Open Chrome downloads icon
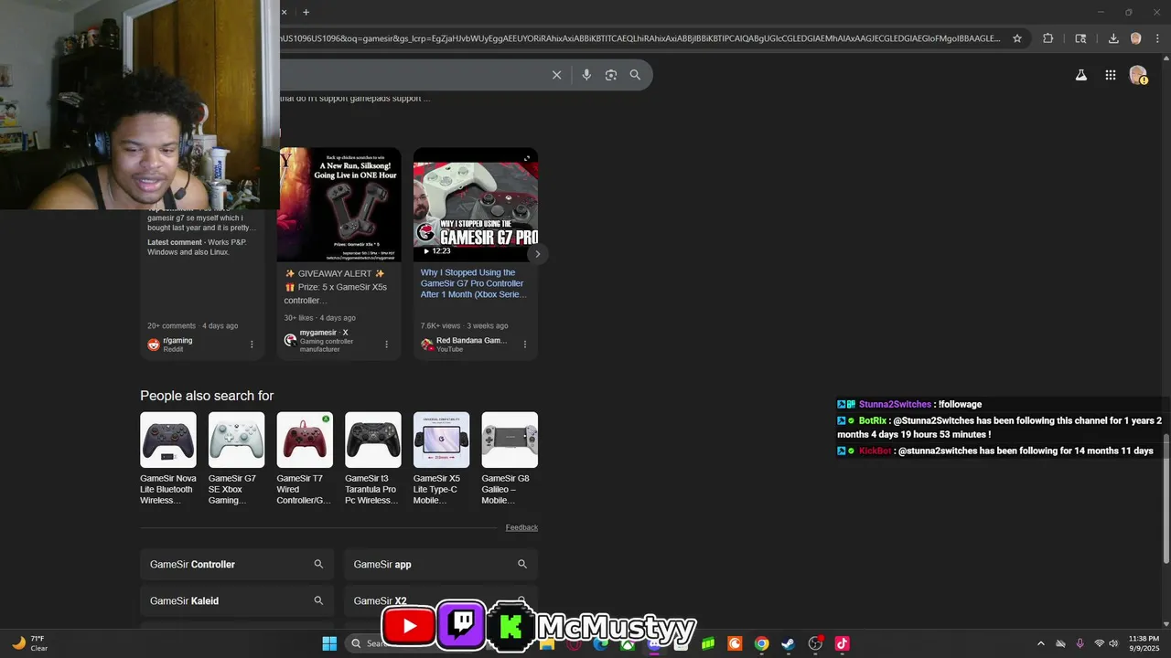1171x658 pixels. click(1113, 38)
